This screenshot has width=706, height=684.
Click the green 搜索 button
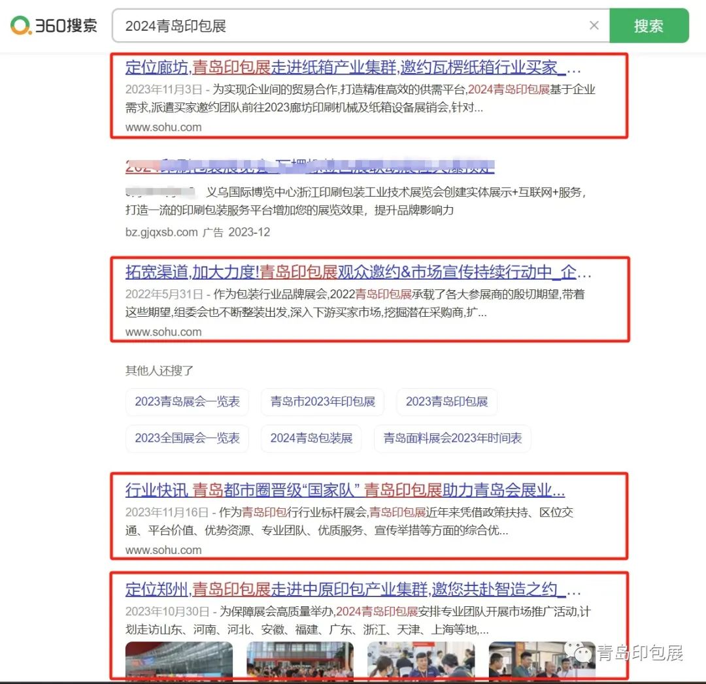tap(648, 25)
